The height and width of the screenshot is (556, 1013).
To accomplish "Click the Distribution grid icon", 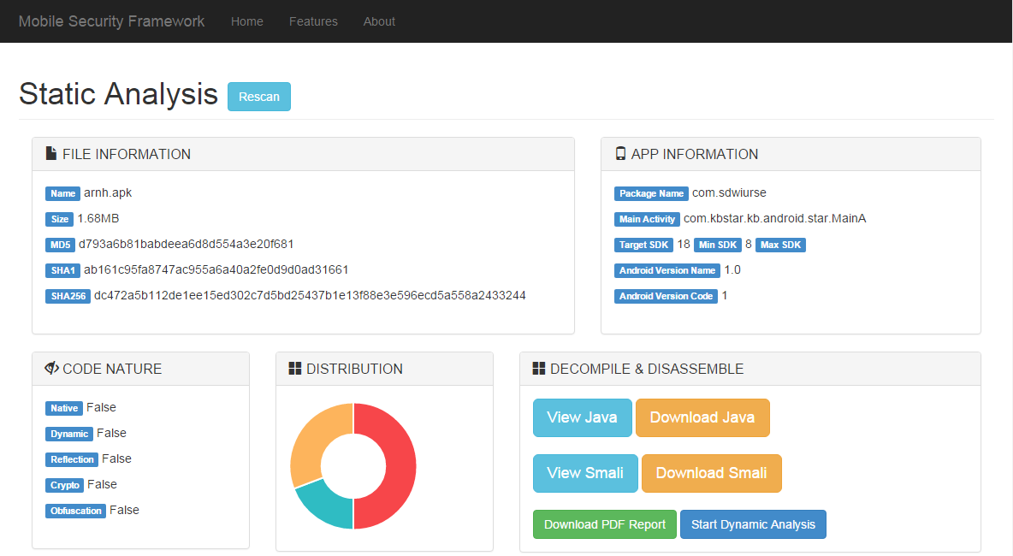I will pyautogui.click(x=294, y=368).
